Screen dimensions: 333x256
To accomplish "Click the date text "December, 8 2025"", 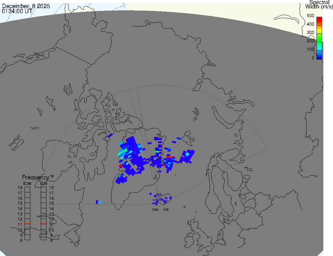I will (26, 6).
